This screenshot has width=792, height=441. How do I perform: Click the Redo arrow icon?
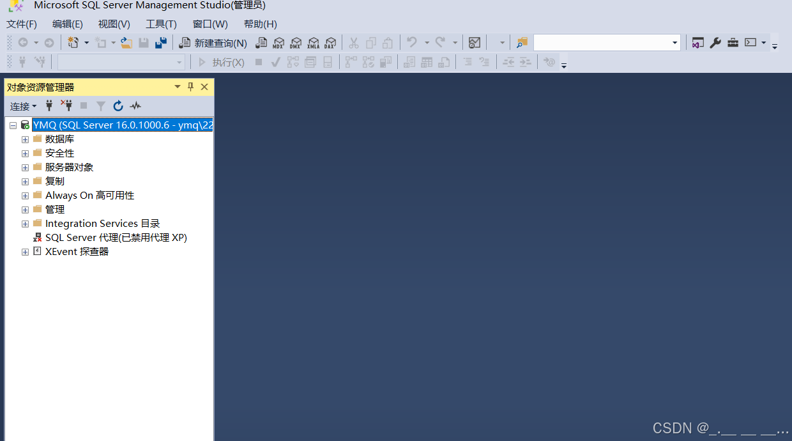pos(440,43)
